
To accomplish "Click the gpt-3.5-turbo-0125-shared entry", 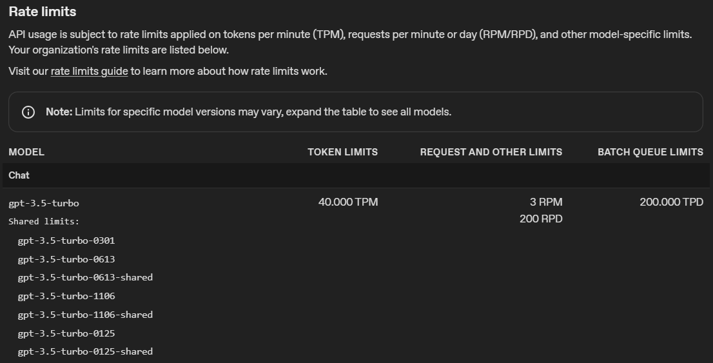I will click(x=85, y=351).
